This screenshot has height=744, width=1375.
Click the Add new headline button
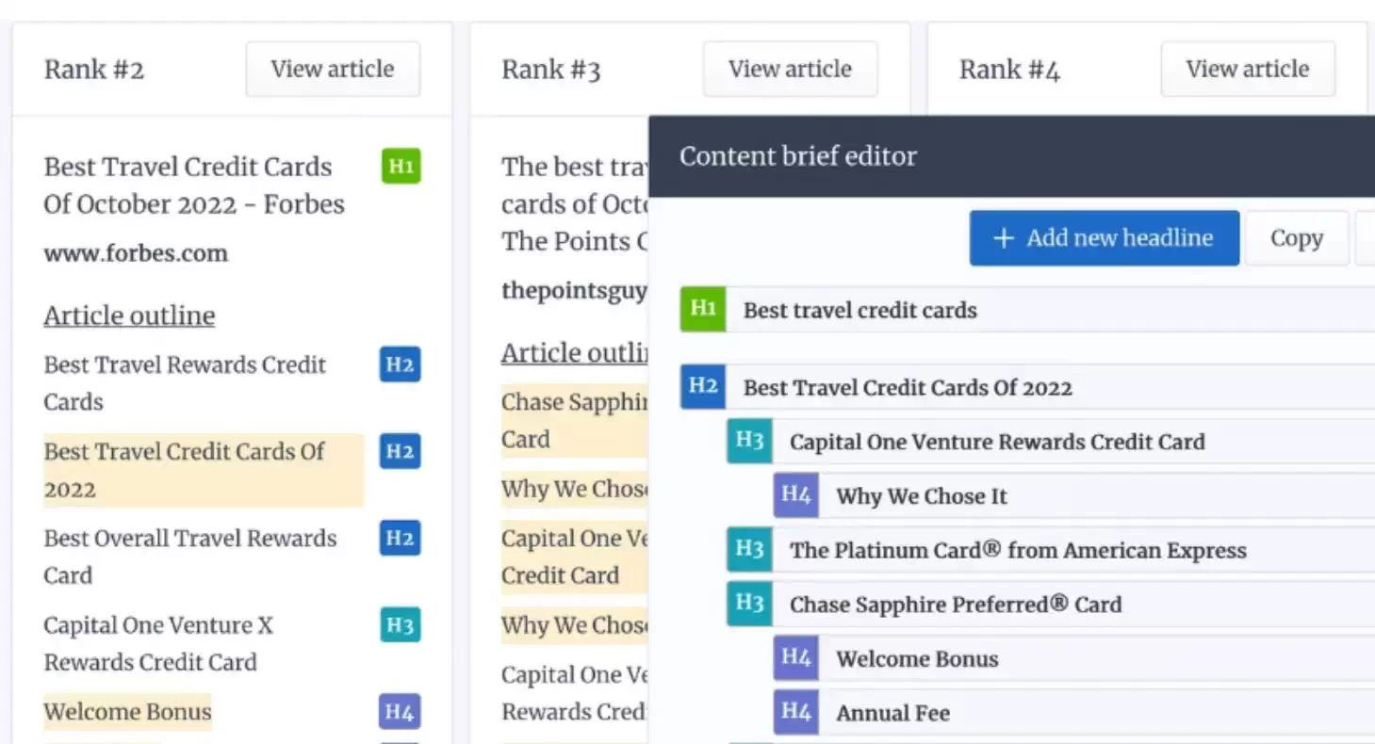pyautogui.click(x=1105, y=237)
